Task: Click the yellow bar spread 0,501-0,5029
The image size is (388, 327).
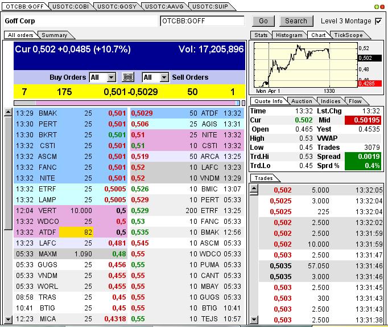Action: tap(131, 92)
